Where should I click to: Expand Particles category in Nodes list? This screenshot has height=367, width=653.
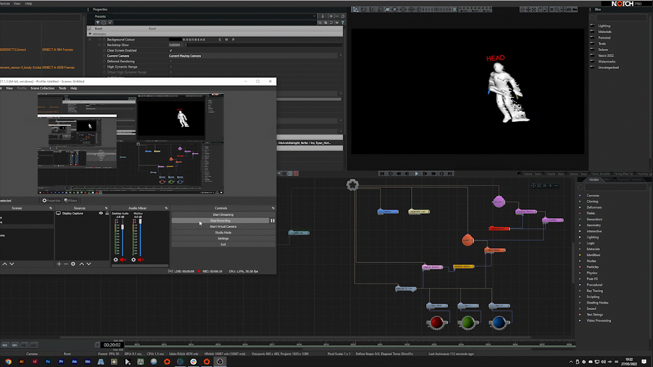point(580,267)
